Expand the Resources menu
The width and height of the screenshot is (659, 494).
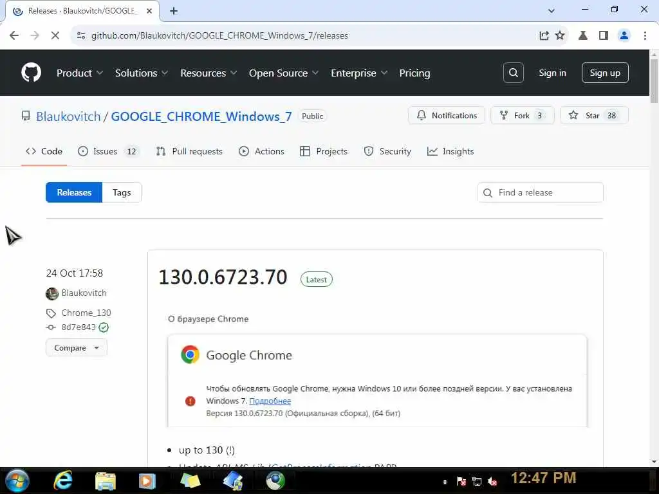coord(209,73)
